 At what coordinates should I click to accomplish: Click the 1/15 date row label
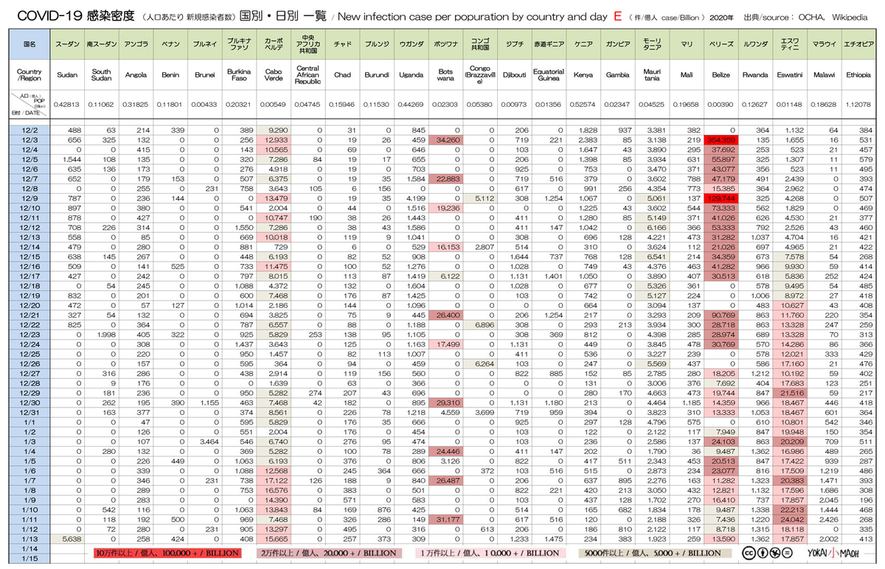(30, 559)
